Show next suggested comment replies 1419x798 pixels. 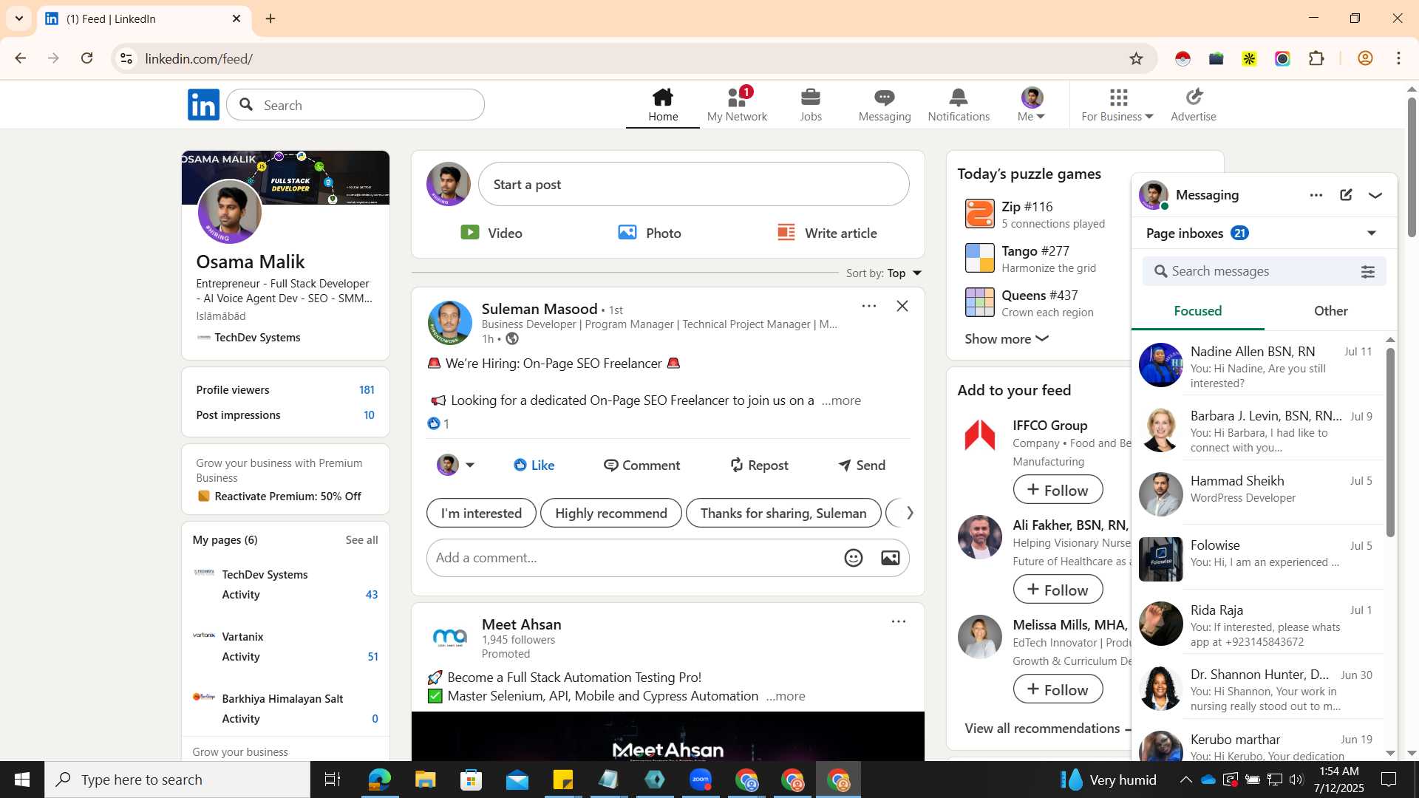coord(909,513)
